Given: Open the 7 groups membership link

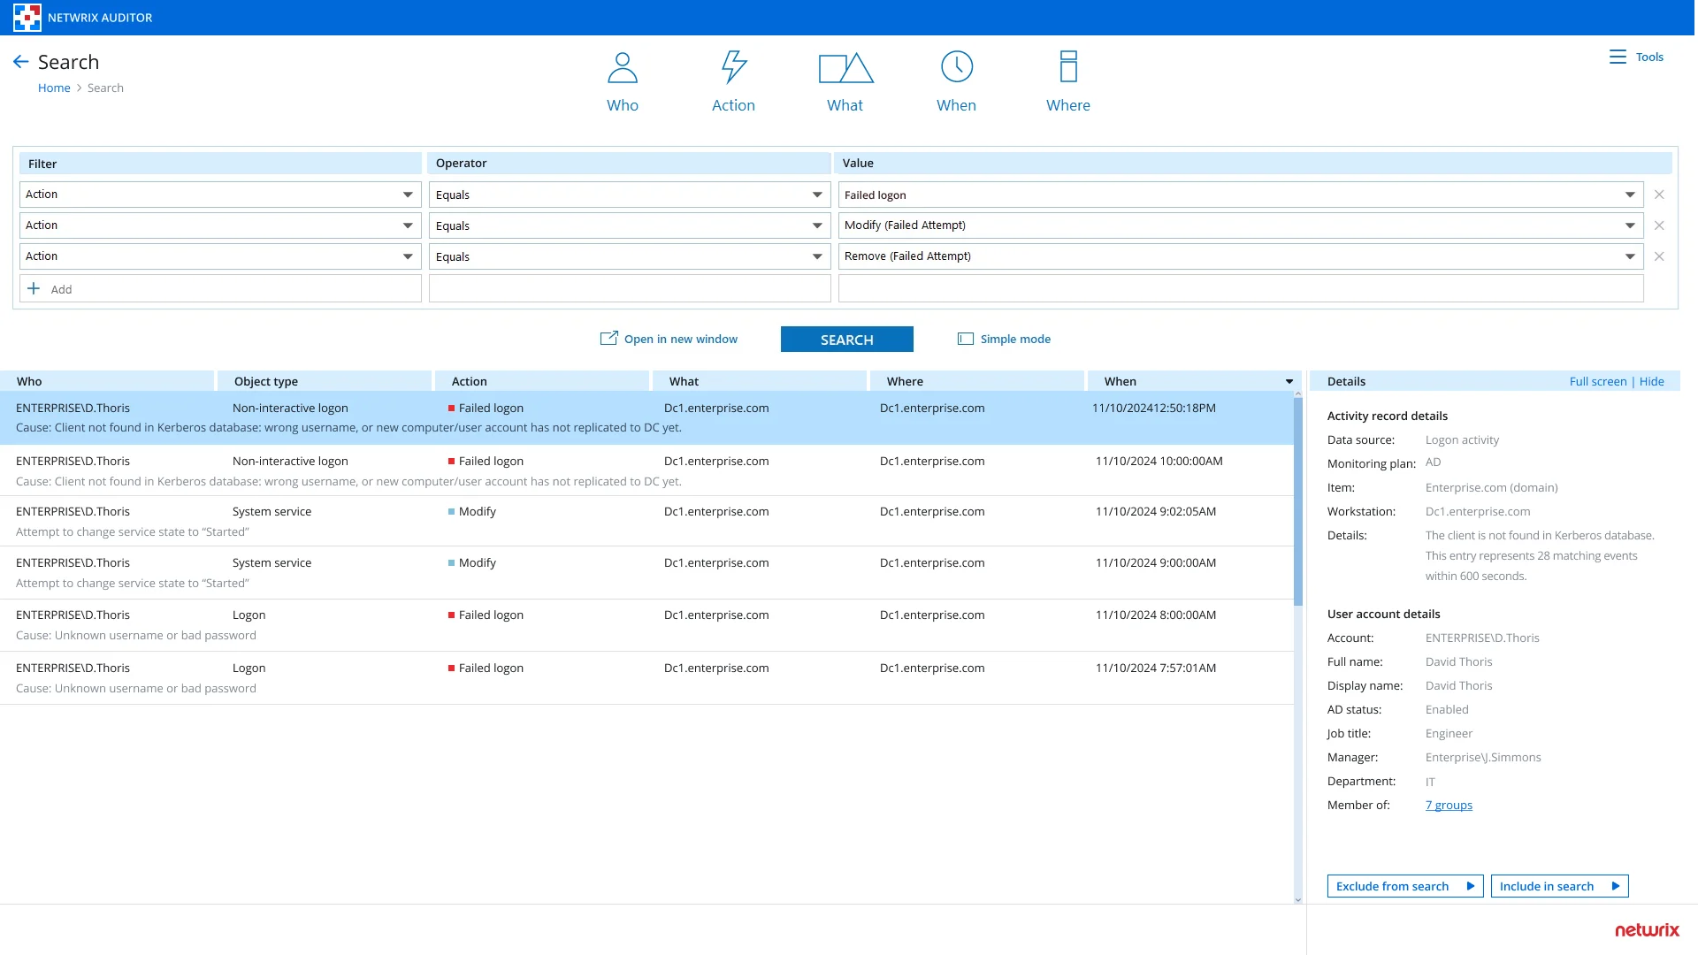Looking at the screenshot, I should tap(1449, 805).
